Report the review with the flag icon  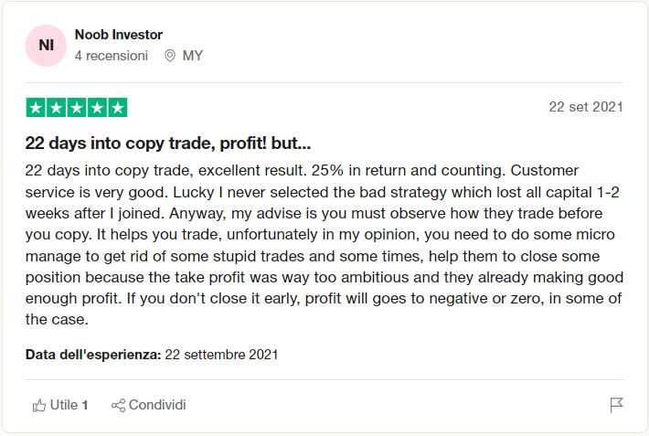point(616,405)
